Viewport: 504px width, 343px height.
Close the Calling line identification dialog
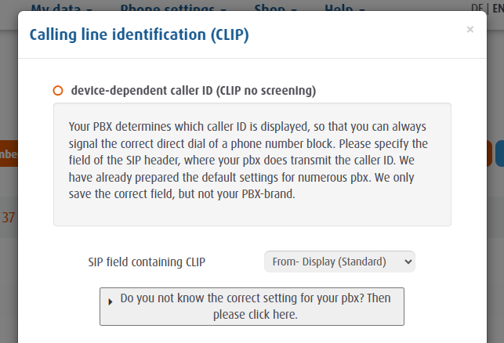click(x=470, y=30)
